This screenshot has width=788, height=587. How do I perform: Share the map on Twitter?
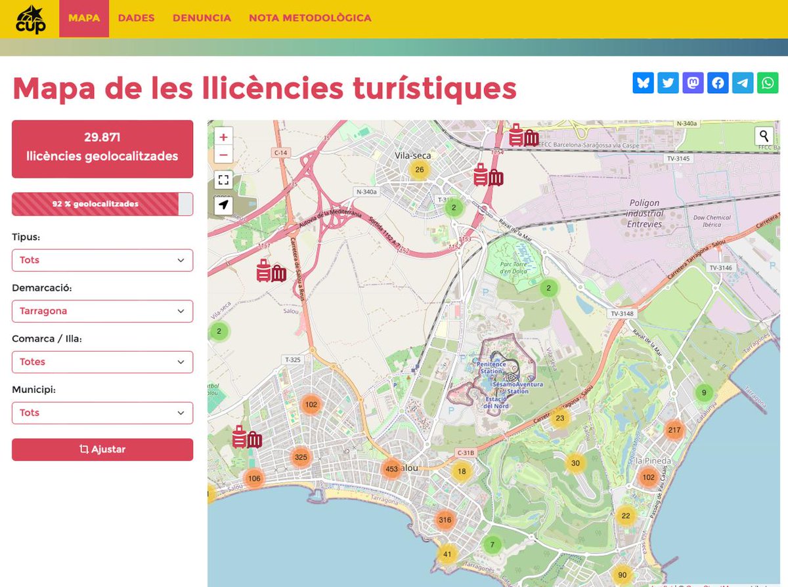tap(668, 83)
